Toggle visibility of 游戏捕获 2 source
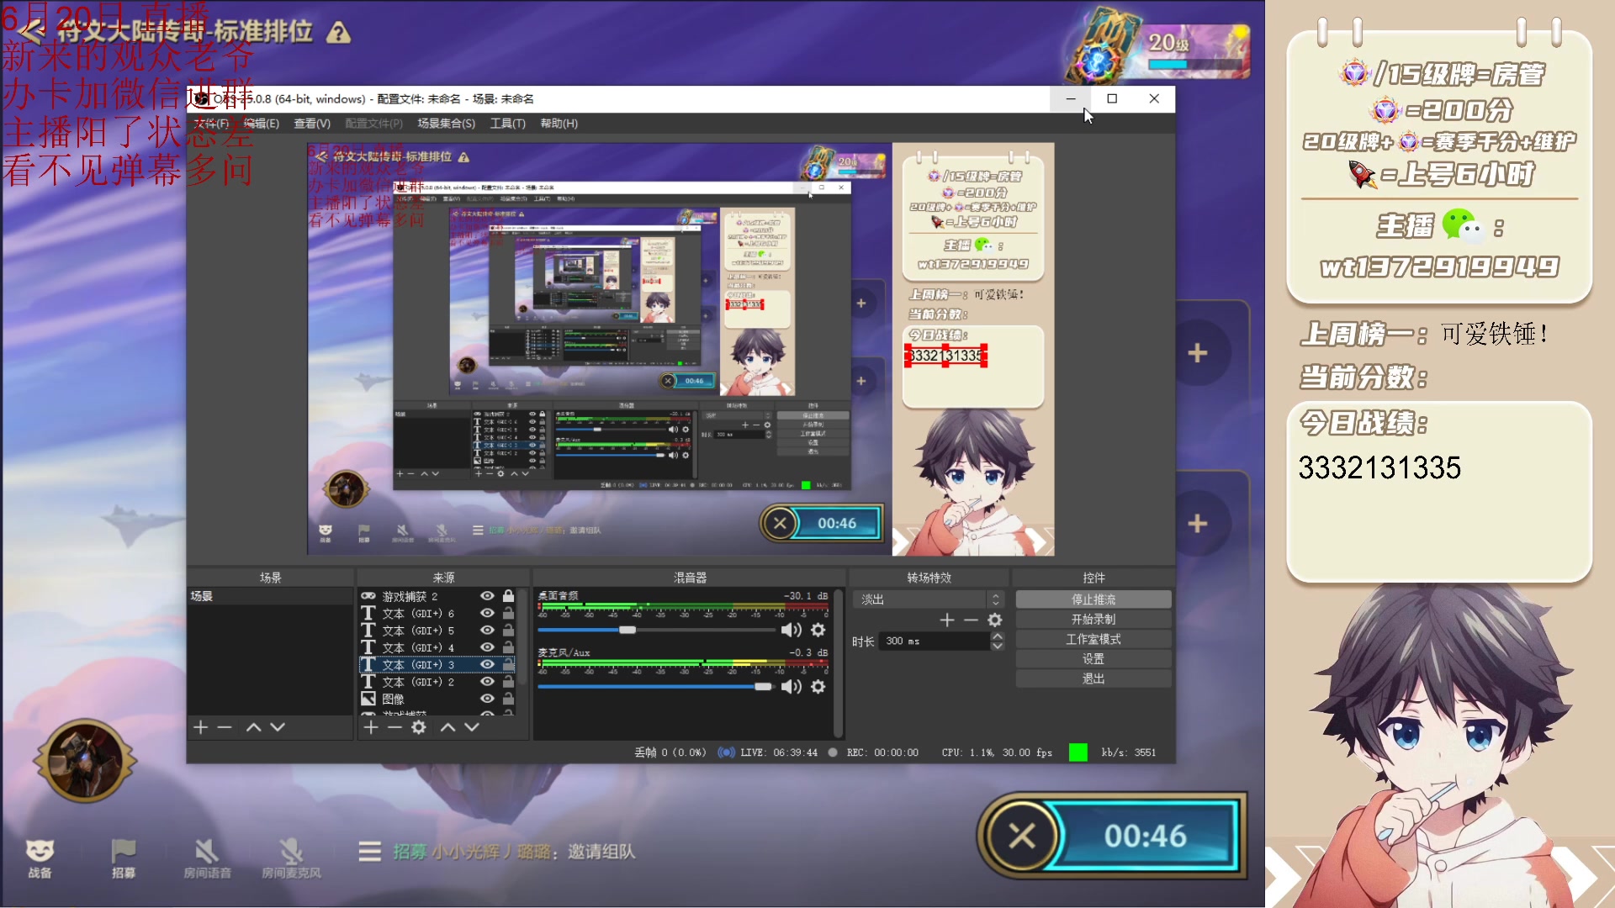The image size is (1615, 908). tap(487, 595)
